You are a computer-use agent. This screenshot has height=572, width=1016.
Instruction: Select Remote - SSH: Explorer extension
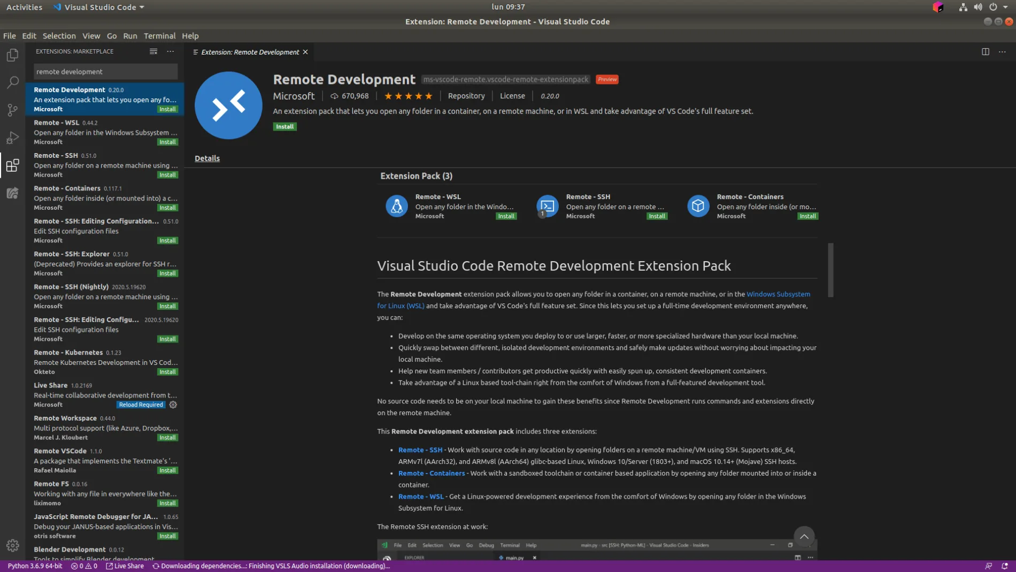click(x=105, y=263)
